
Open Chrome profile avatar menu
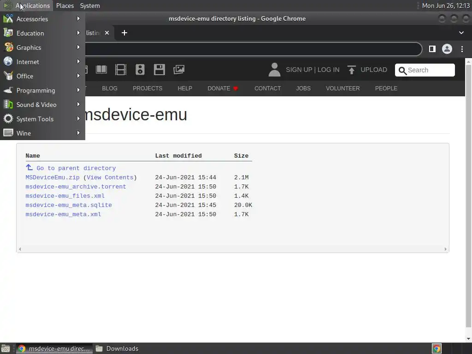coord(447,49)
